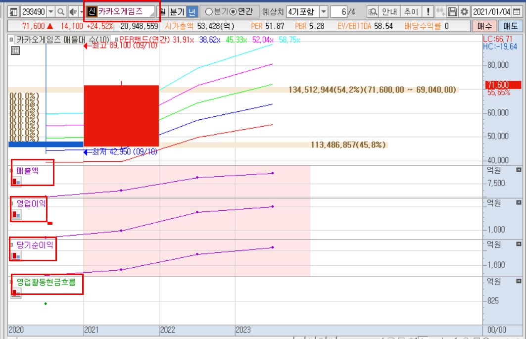Screen dimensions: 526x339
Task: Click the 안내 guide button
Action: (x=389, y=12)
